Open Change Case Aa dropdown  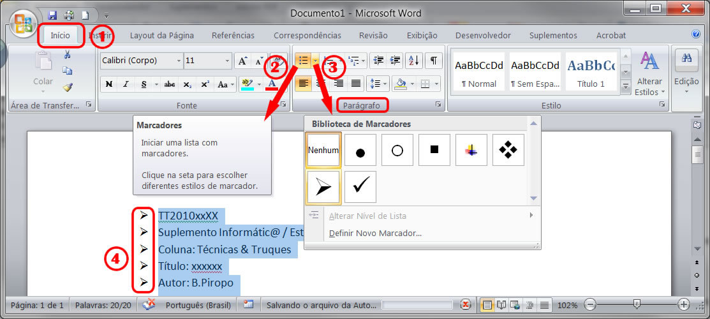[x=226, y=84]
